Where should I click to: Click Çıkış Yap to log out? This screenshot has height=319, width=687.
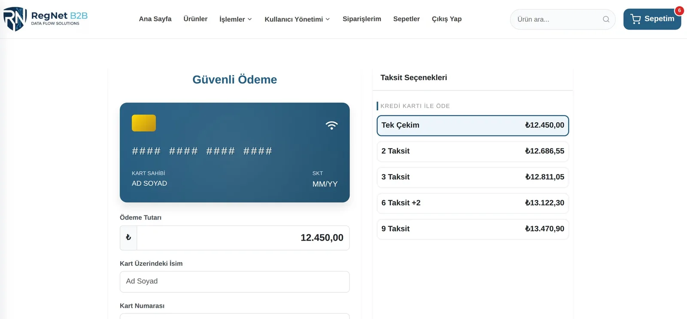447,19
